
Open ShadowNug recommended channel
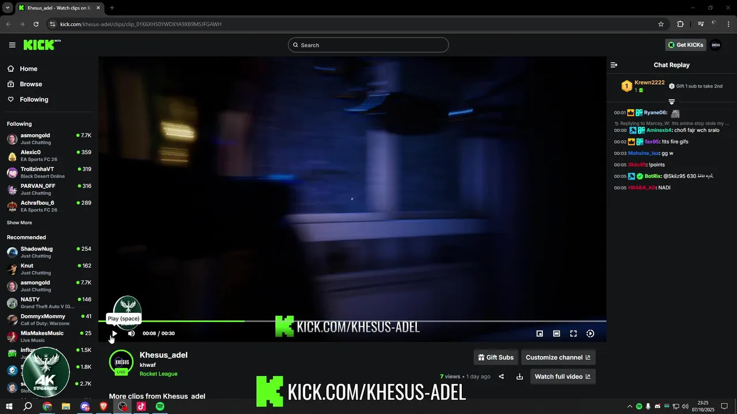49,252
